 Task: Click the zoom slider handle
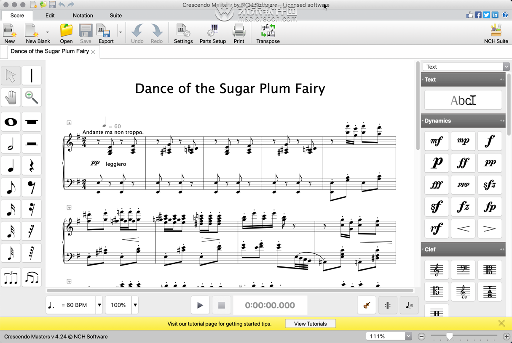tap(450, 336)
